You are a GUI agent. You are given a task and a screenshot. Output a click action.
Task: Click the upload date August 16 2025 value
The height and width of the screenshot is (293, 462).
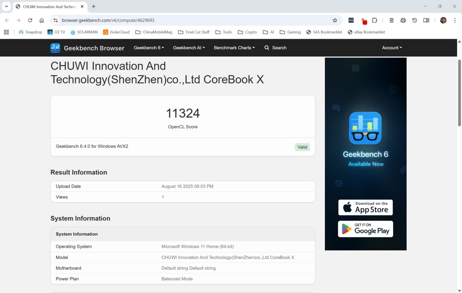click(x=187, y=186)
